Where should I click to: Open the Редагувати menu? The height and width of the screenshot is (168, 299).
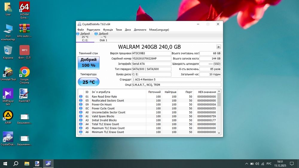pos(93,30)
